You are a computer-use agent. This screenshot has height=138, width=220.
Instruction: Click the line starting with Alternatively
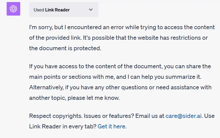coord(120,87)
